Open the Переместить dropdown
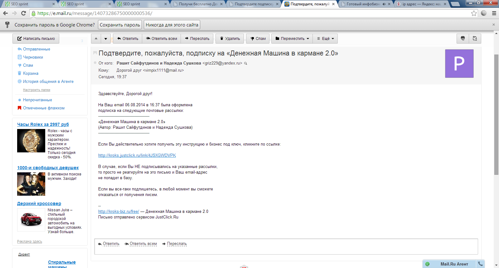The image size is (499, 268). (x=292, y=39)
